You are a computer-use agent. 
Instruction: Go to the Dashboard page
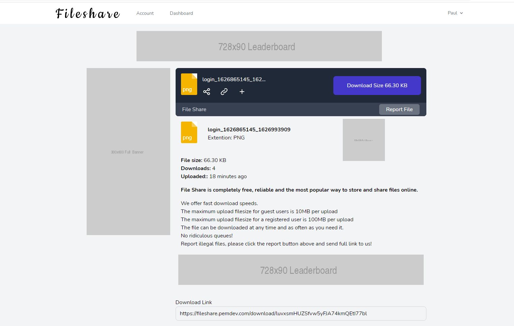(181, 13)
